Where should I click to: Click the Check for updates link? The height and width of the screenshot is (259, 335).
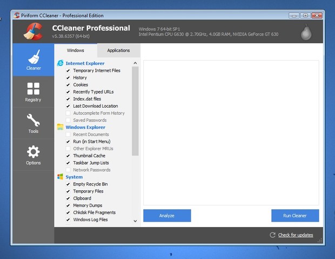(x=296, y=235)
